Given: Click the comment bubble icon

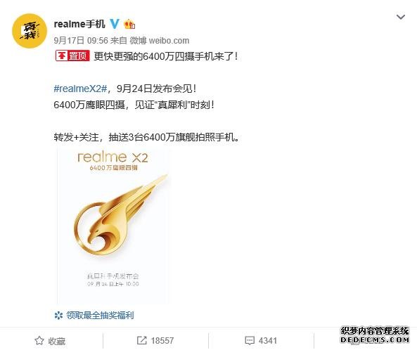Looking at the screenshot, I should point(250,341).
